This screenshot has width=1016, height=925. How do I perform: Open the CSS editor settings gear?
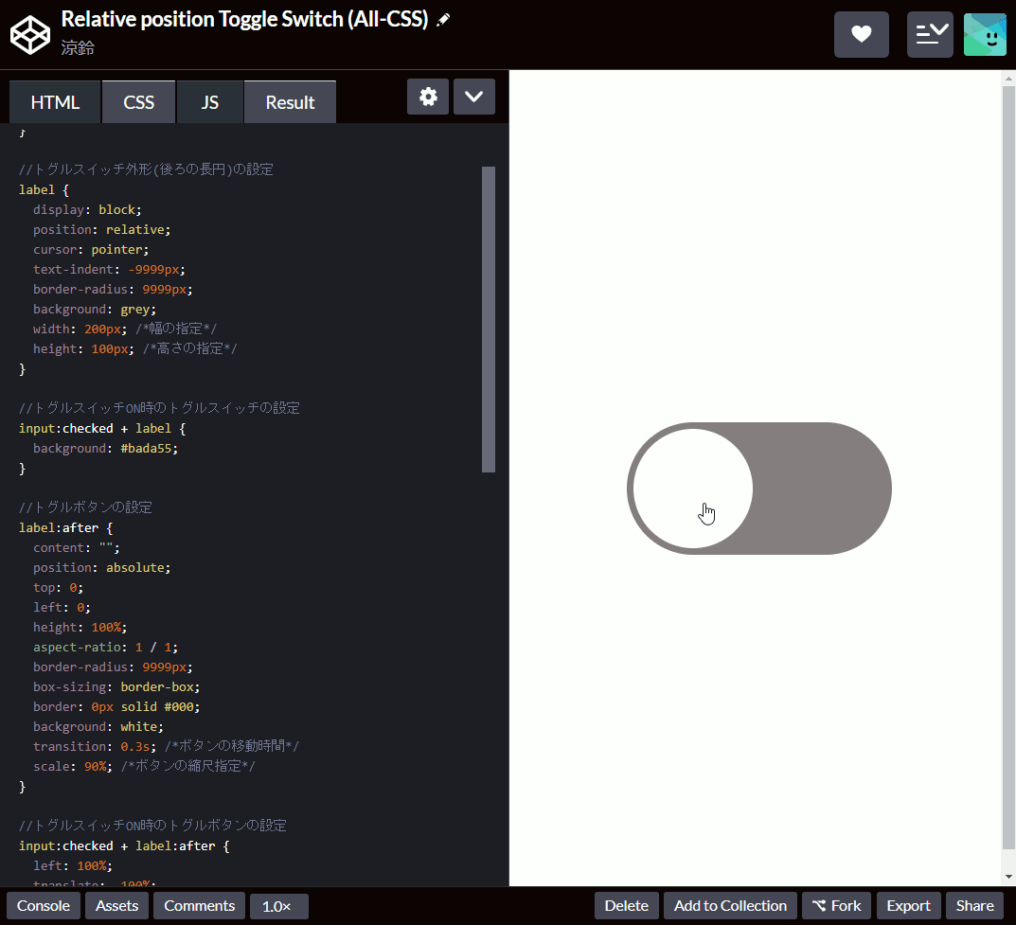(x=427, y=96)
